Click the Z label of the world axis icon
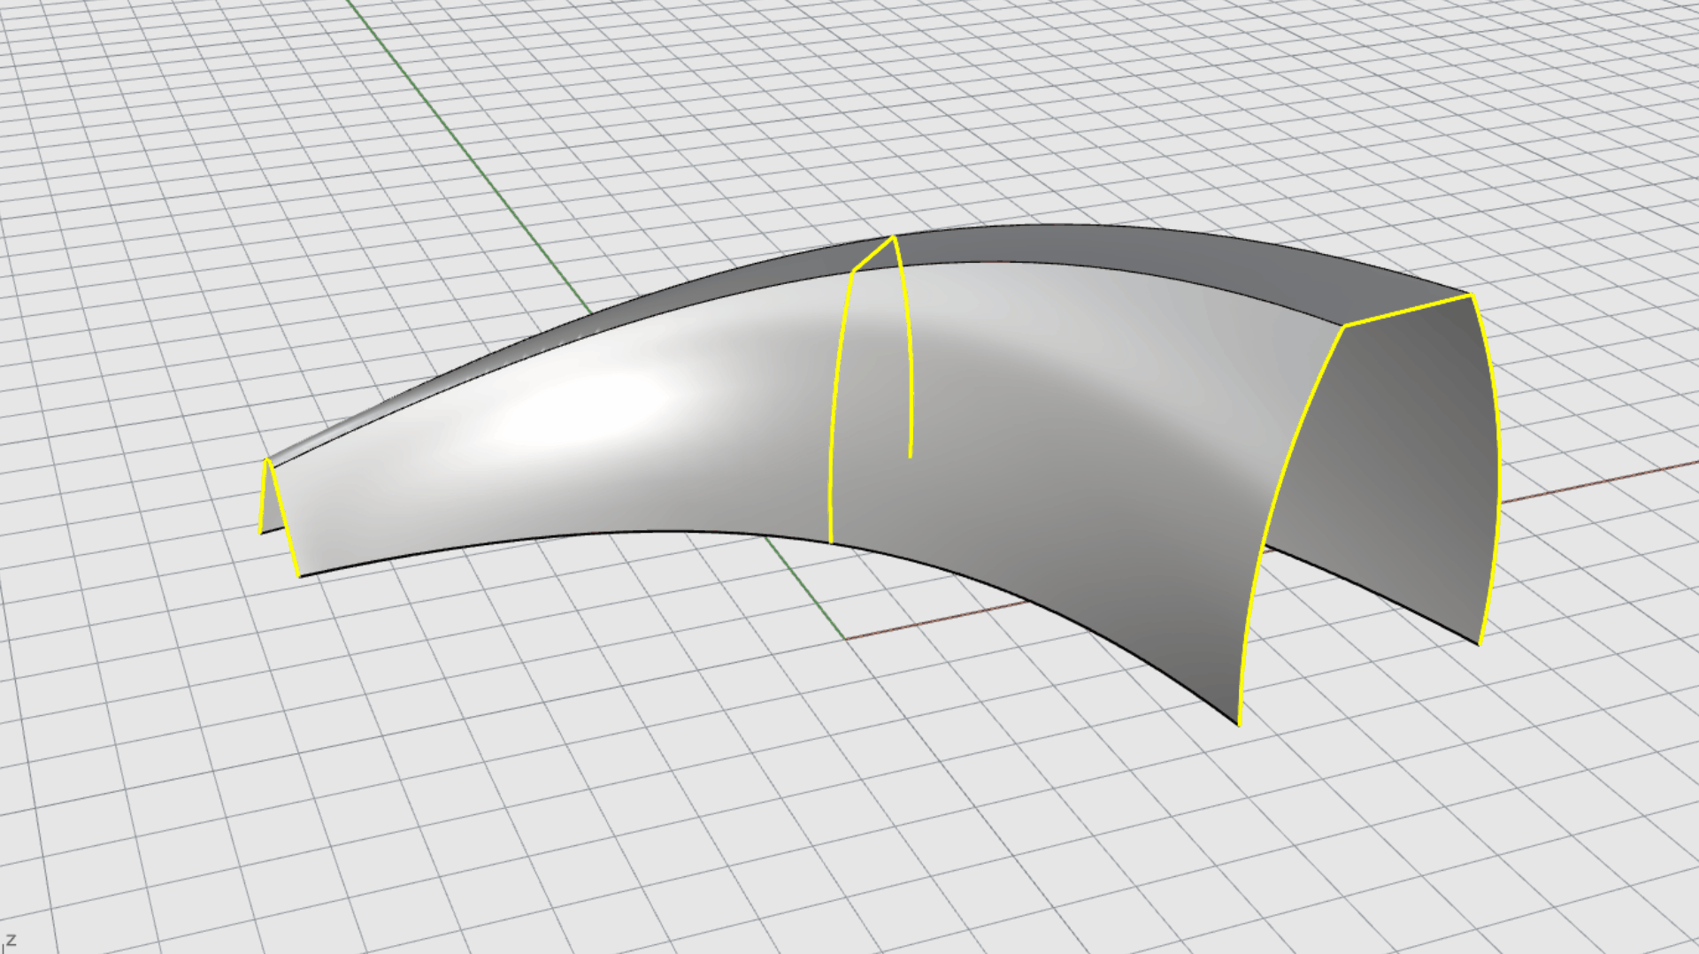 click(x=11, y=940)
